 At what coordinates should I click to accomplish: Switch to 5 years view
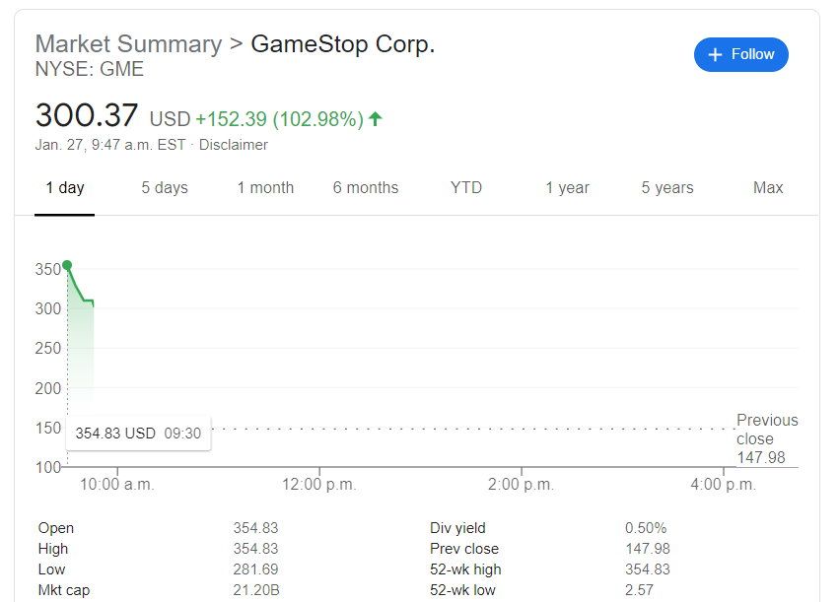667,188
